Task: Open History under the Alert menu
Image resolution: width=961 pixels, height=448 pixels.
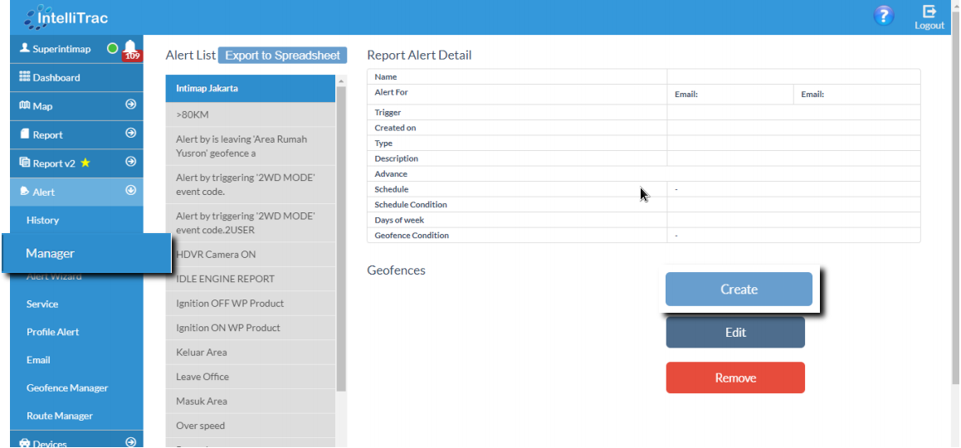Action: 43,221
